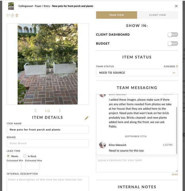Viewport: 185px width, 191px height.
Task: Select the In Stock radio button
Action: pyautogui.click(x=25, y=156)
